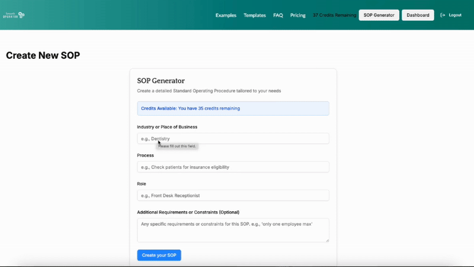The height and width of the screenshot is (267, 474).
Task: Open the Dashboard
Action: click(418, 15)
